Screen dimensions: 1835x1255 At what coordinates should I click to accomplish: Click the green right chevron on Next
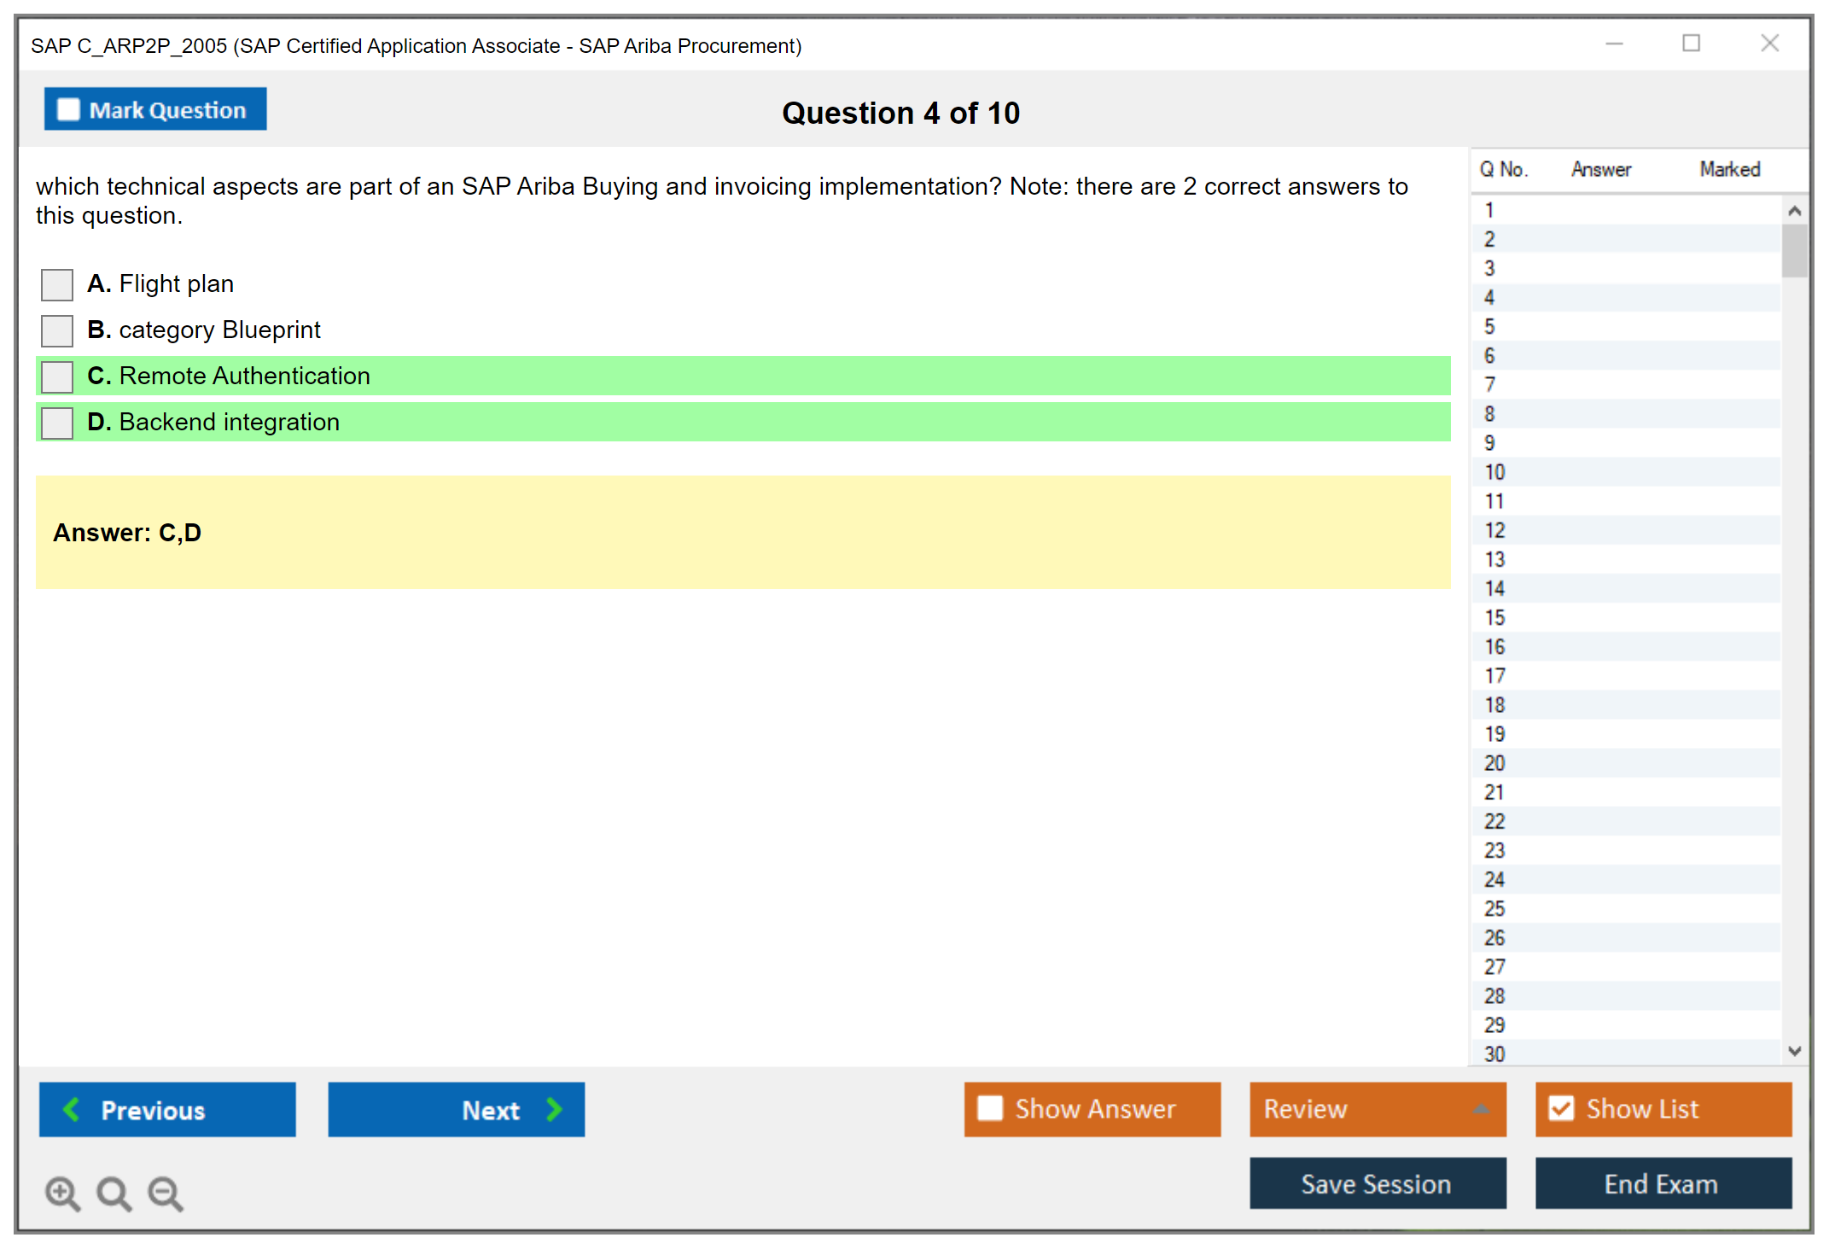tap(555, 1109)
